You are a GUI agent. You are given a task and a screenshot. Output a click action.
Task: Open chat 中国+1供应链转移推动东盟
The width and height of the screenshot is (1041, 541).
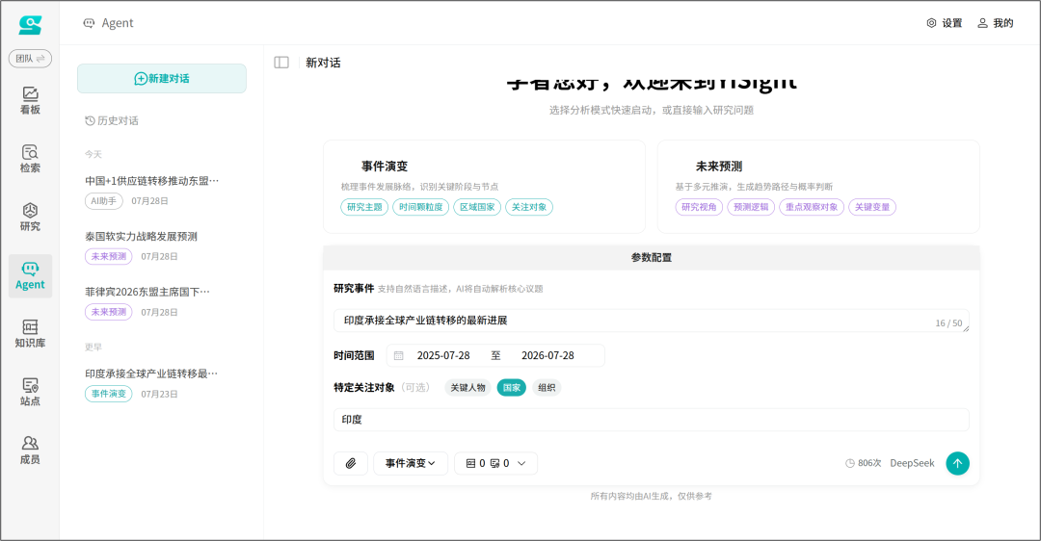coord(152,180)
